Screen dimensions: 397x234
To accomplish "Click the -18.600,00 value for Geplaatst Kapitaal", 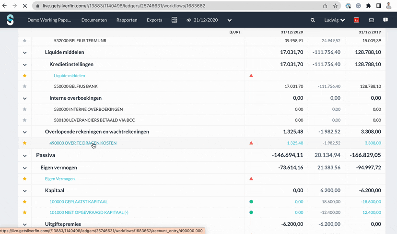I will (371, 201).
